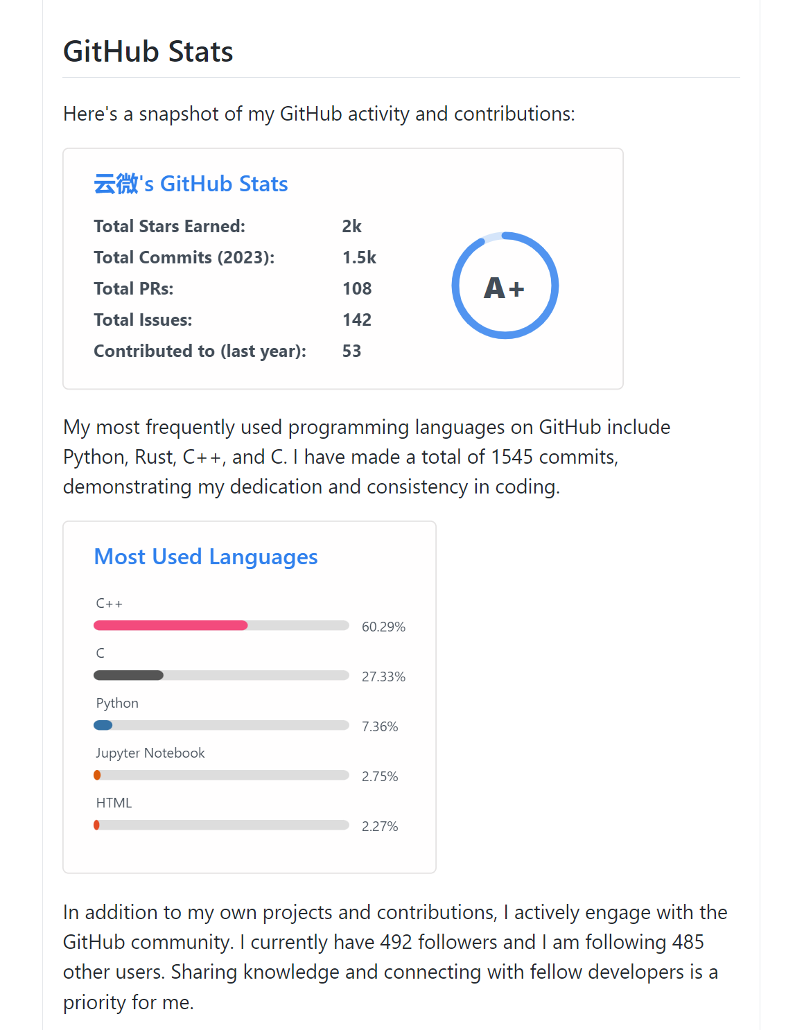This screenshot has width=795, height=1030.
Task: Click the Total Issues label
Action: coord(143,320)
